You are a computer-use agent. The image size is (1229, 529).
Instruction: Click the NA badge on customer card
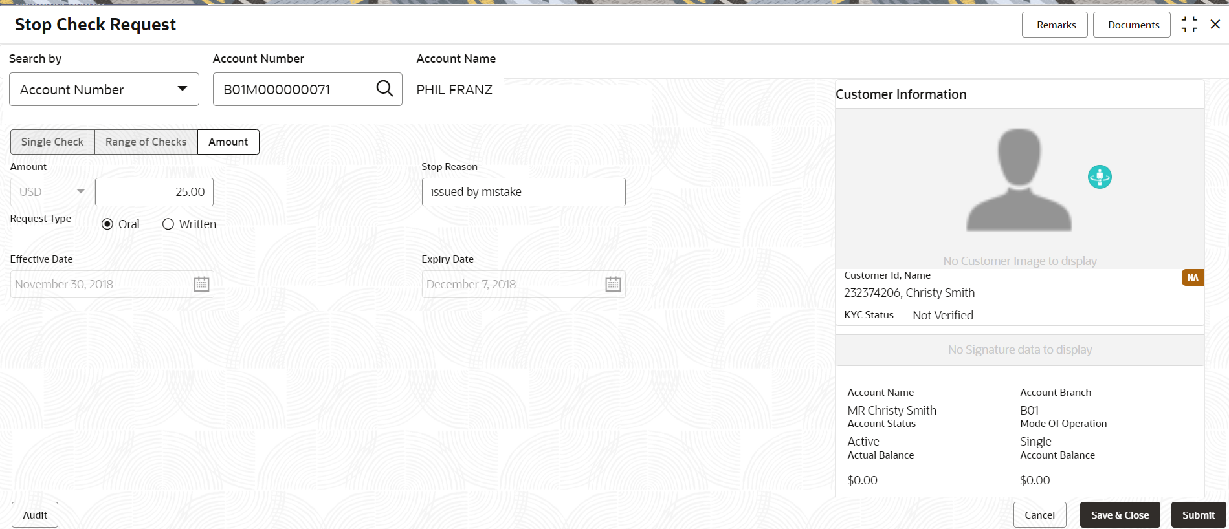[x=1192, y=277]
